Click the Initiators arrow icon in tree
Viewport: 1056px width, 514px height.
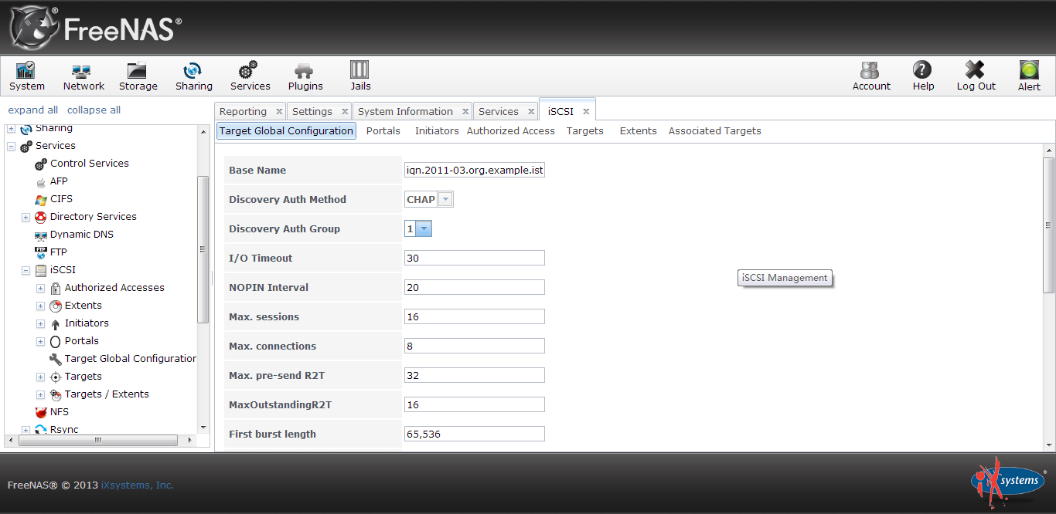[x=56, y=323]
